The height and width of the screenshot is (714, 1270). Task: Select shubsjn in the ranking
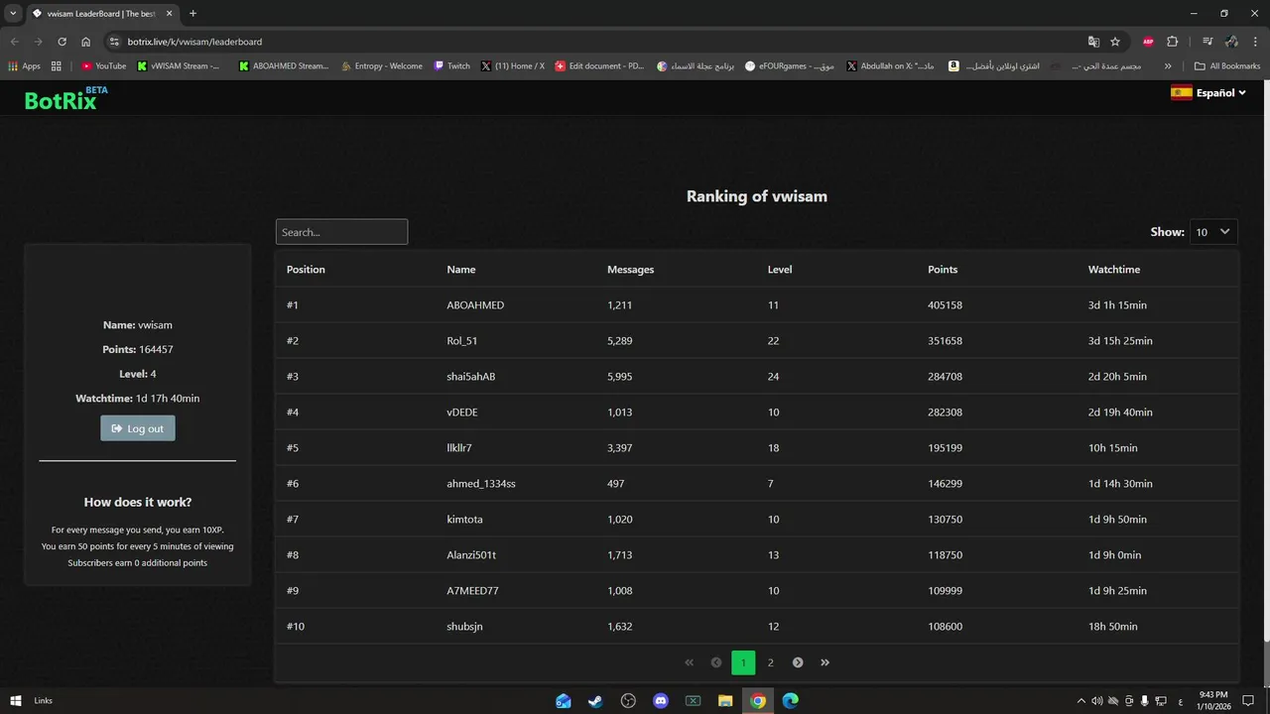click(x=465, y=627)
